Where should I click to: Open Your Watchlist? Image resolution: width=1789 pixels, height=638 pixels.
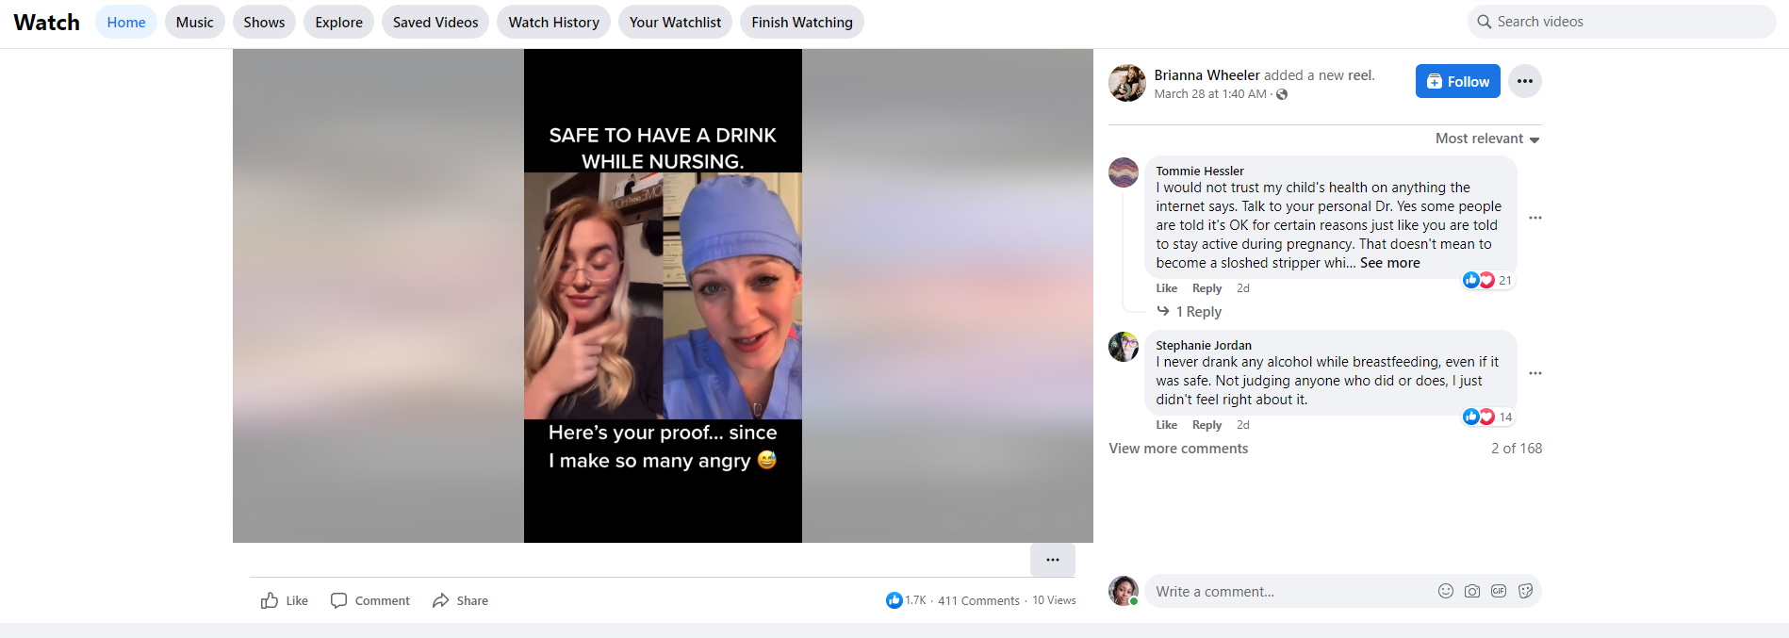pos(675,22)
